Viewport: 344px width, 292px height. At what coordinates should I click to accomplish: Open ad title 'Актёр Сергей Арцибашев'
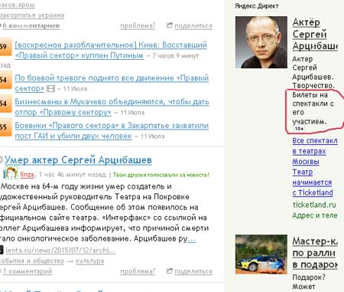point(315,34)
